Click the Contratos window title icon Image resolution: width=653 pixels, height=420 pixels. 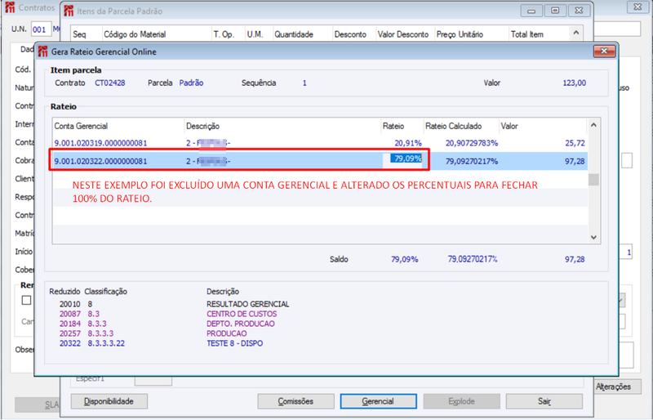coord(10,7)
